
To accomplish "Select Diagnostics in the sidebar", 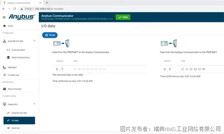I will pos(13,104).
